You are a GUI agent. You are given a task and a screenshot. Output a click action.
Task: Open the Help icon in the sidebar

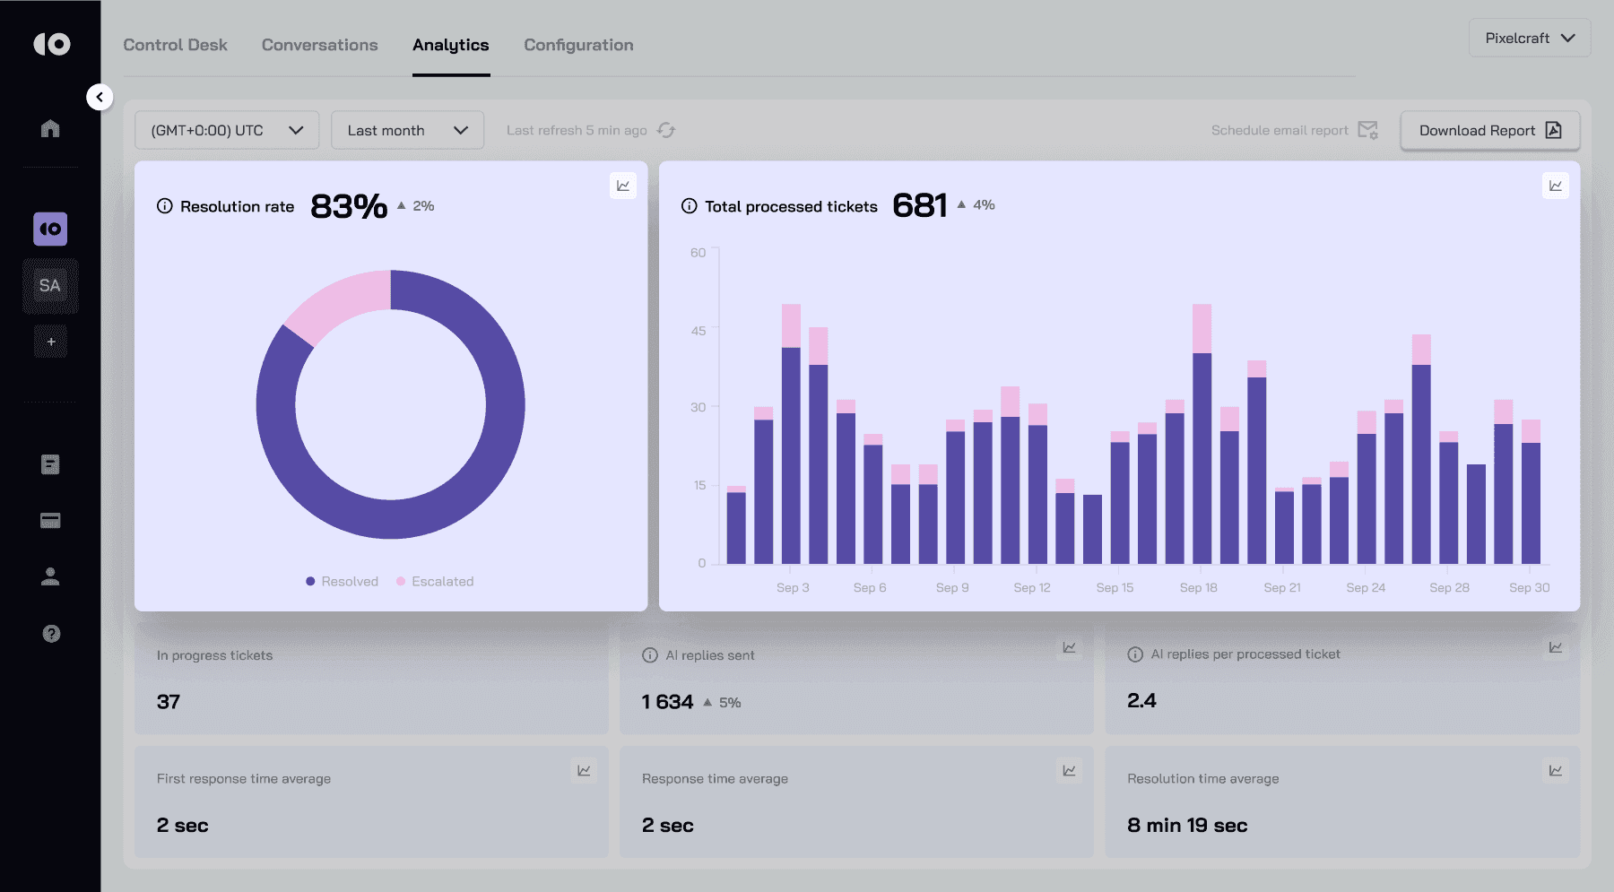(x=50, y=634)
